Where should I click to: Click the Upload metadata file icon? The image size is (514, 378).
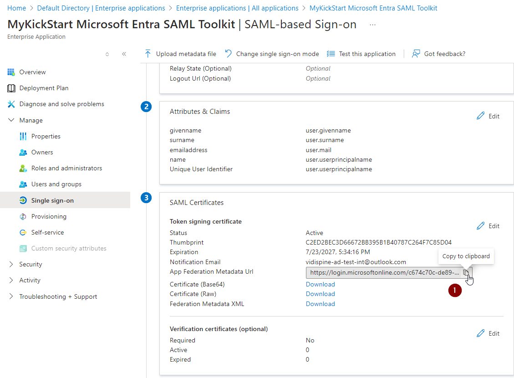[x=148, y=54]
